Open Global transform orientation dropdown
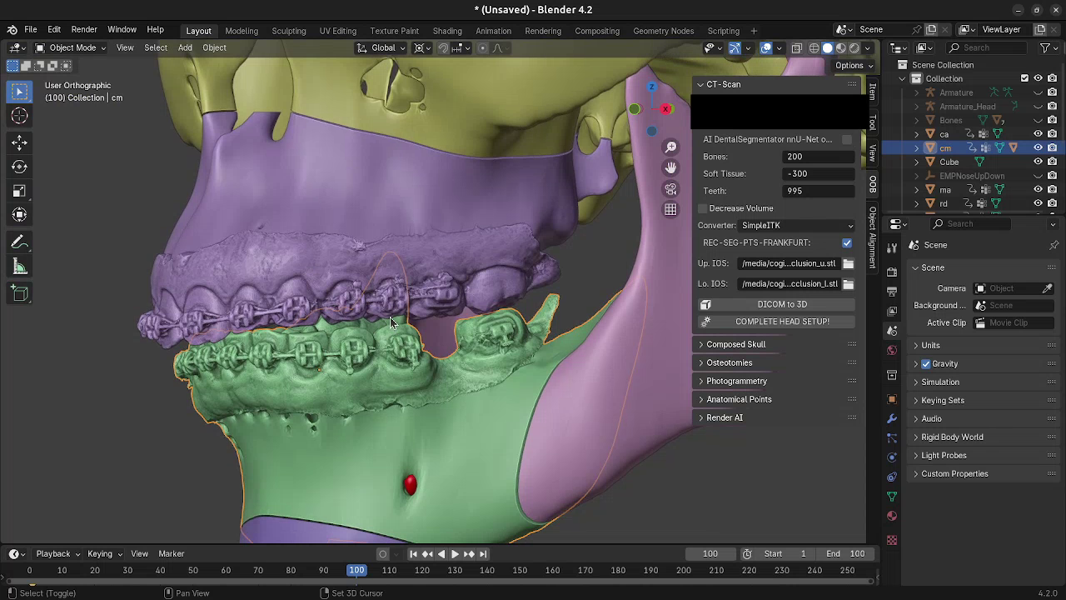1066x600 pixels. point(382,47)
